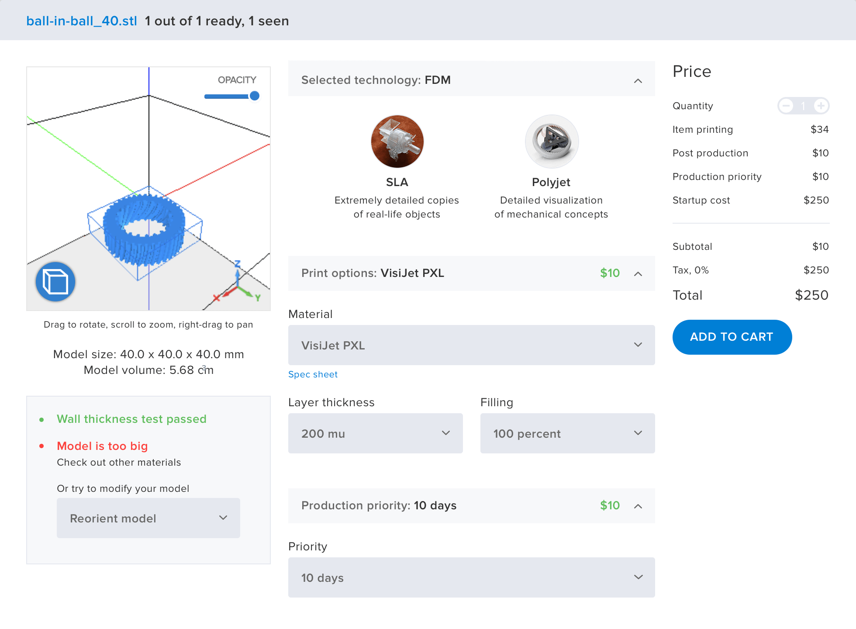The image size is (856, 629).
Task: Click inside the quantity input field
Action: [803, 106]
